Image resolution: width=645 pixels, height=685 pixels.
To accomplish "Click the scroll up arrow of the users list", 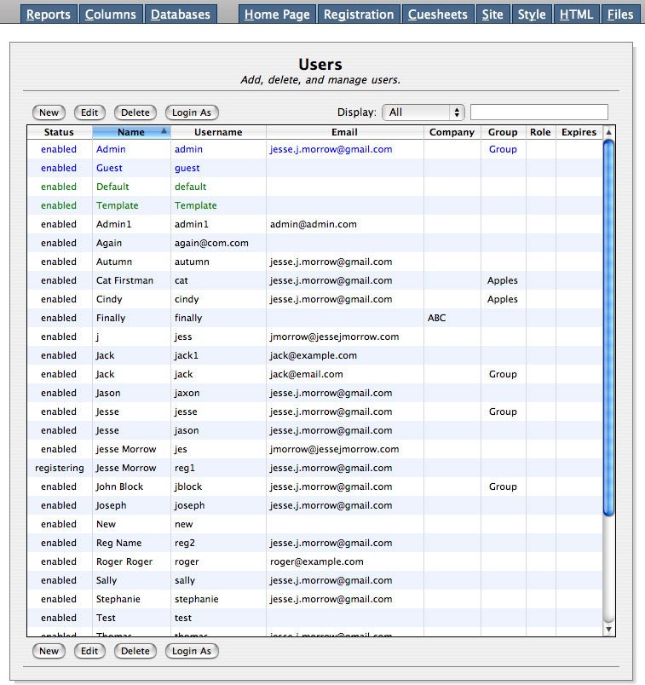I will pyautogui.click(x=608, y=132).
